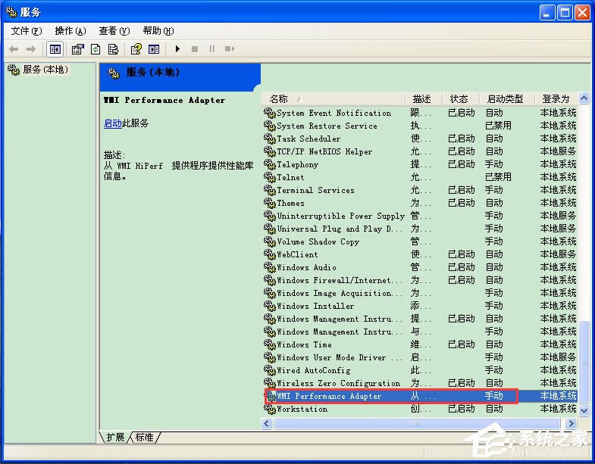Open the Help toolbar icon
The height and width of the screenshot is (464, 595).
136,49
